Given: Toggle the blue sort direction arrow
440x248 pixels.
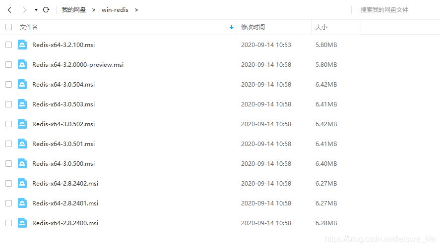Looking at the screenshot, I should pyautogui.click(x=232, y=27).
